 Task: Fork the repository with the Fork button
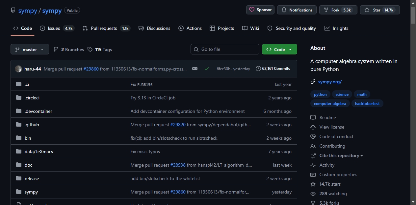point(338,10)
